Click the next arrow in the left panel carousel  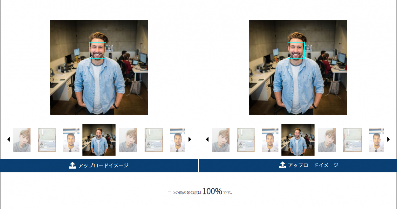[x=190, y=140]
